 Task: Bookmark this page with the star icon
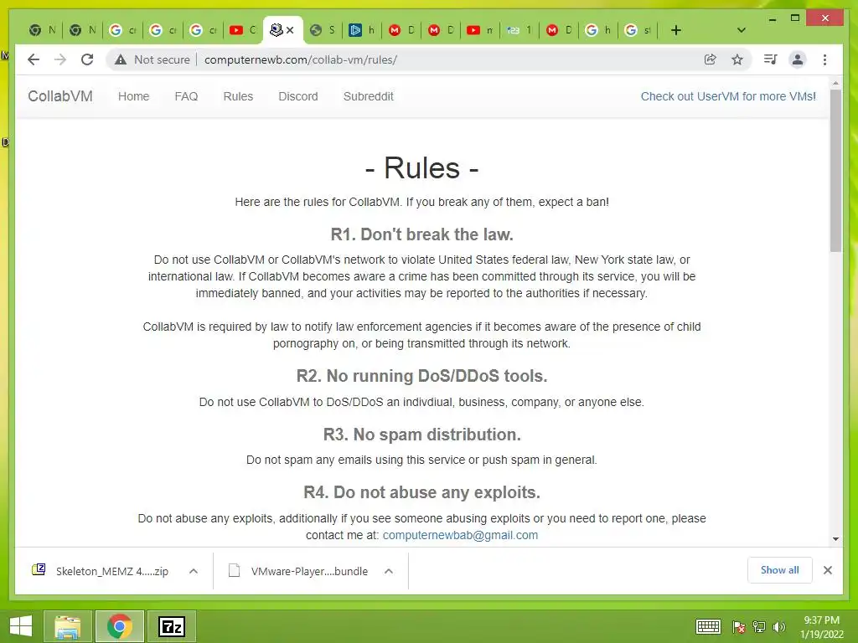click(x=737, y=59)
